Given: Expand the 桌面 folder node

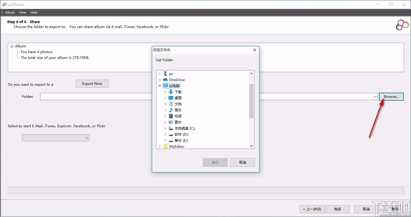Looking at the screenshot, I should [x=165, y=98].
